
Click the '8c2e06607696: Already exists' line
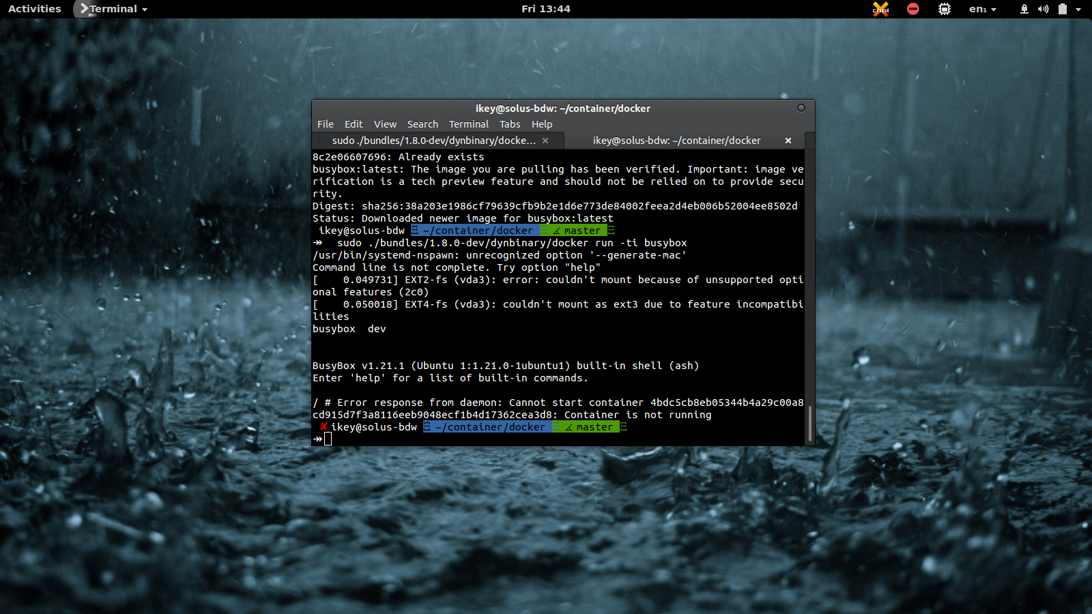click(398, 157)
